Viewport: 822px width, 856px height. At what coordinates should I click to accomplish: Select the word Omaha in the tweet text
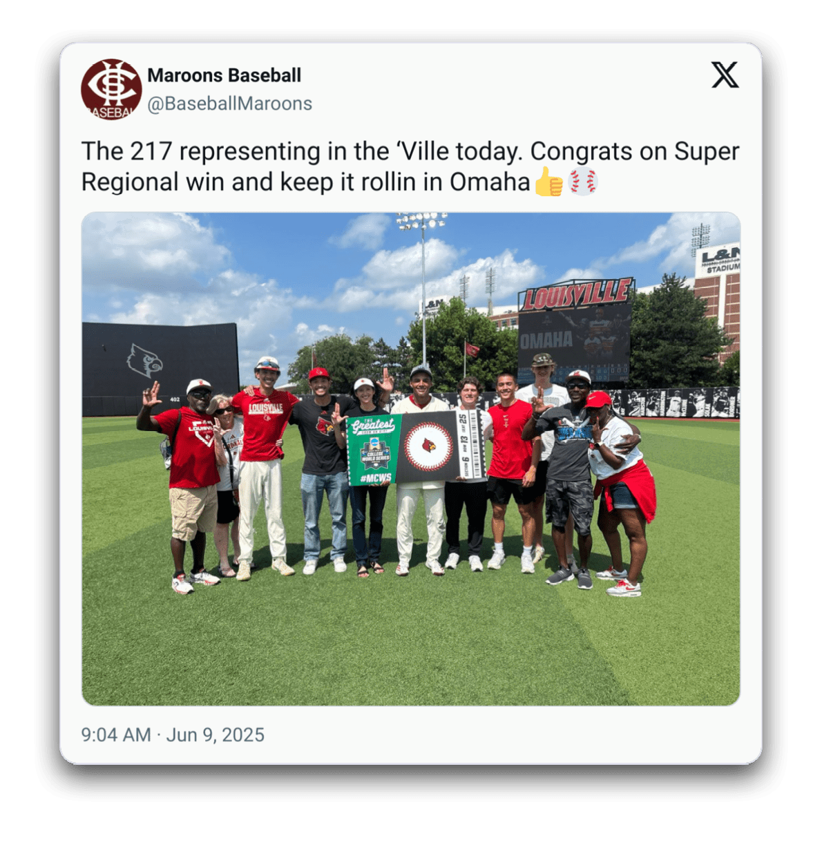[490, 182]
